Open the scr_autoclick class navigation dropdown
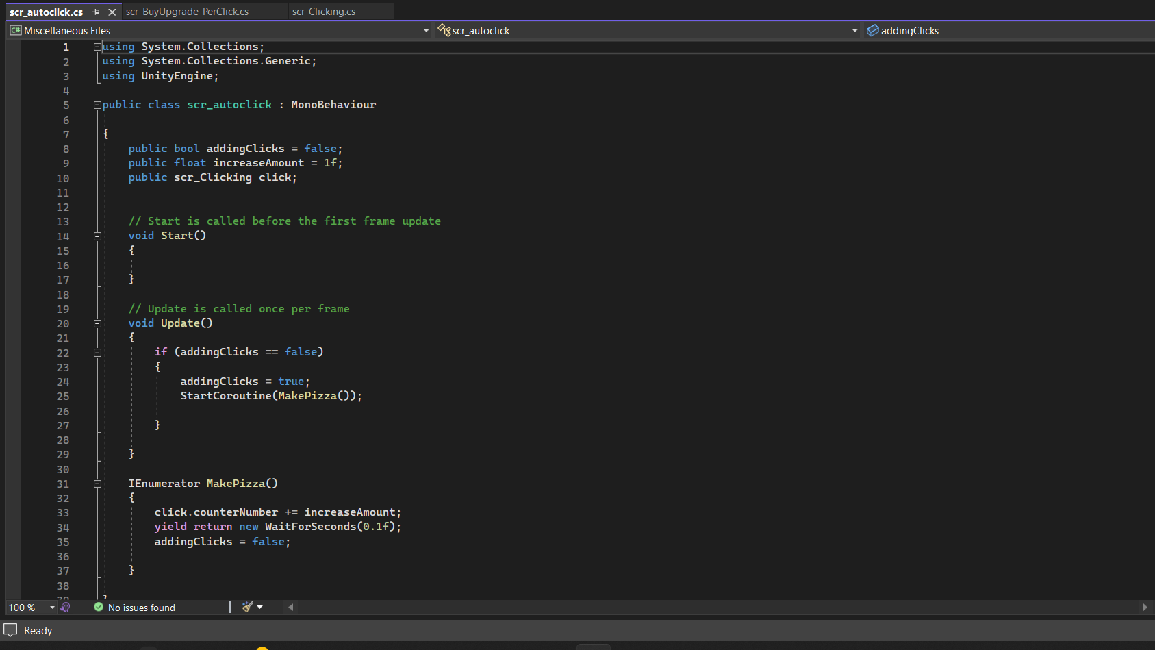 854,31
